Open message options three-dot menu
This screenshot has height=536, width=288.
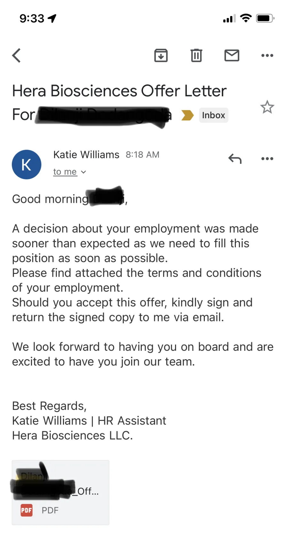pos(267,159)
